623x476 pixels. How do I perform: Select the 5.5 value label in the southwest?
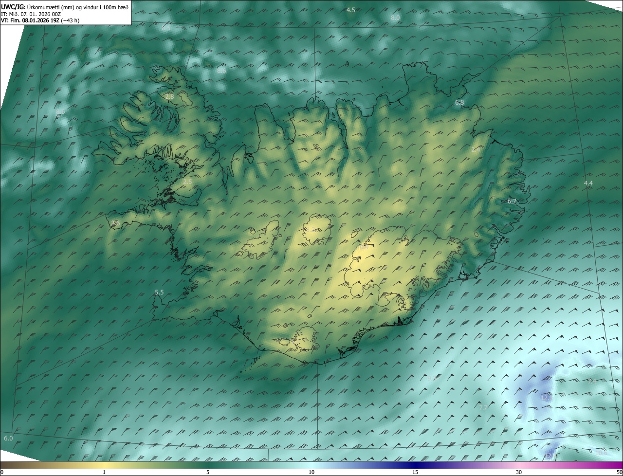click(x=159, y=292)
